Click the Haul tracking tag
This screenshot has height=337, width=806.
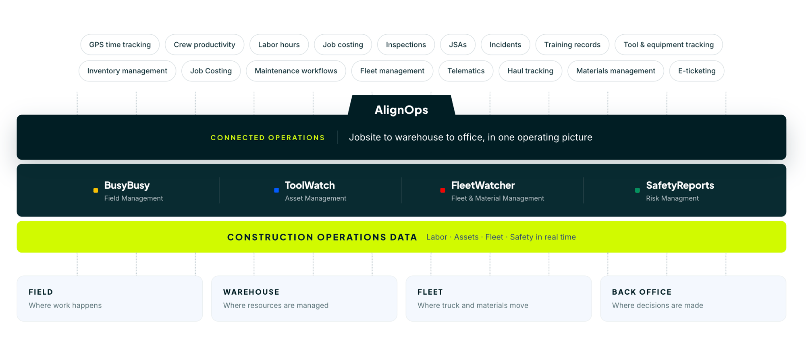[530, 71]
